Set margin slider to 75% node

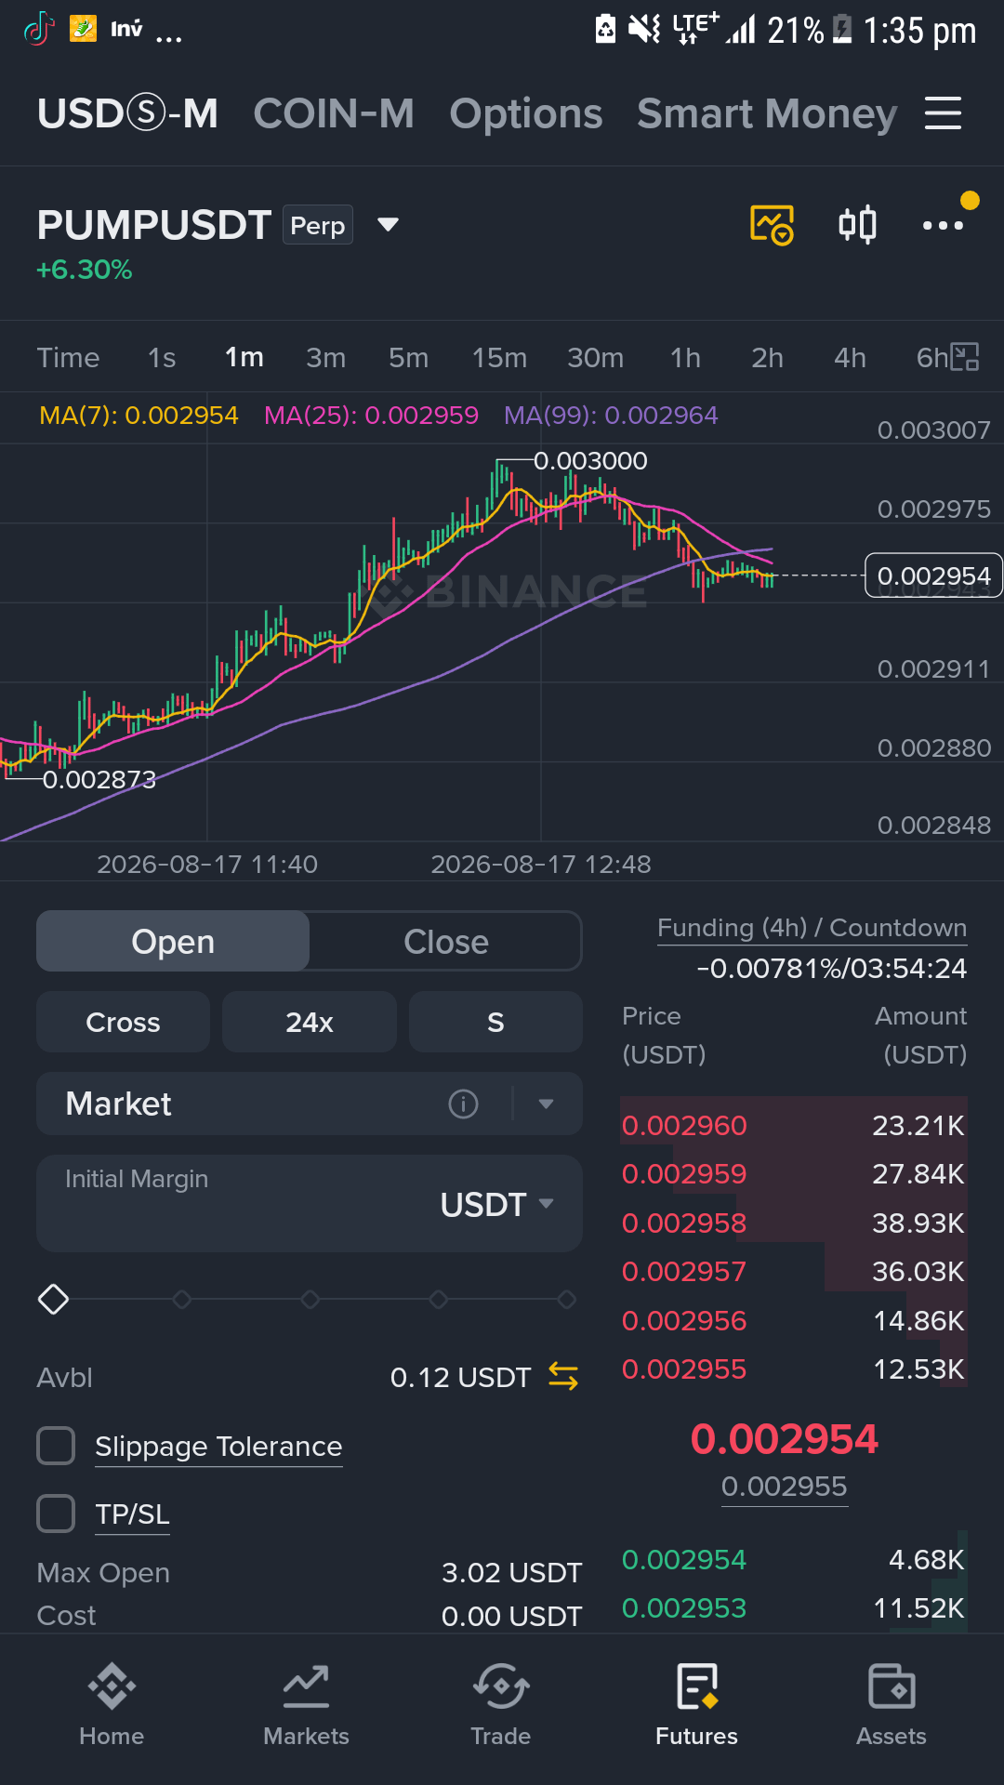(439, 1299)
